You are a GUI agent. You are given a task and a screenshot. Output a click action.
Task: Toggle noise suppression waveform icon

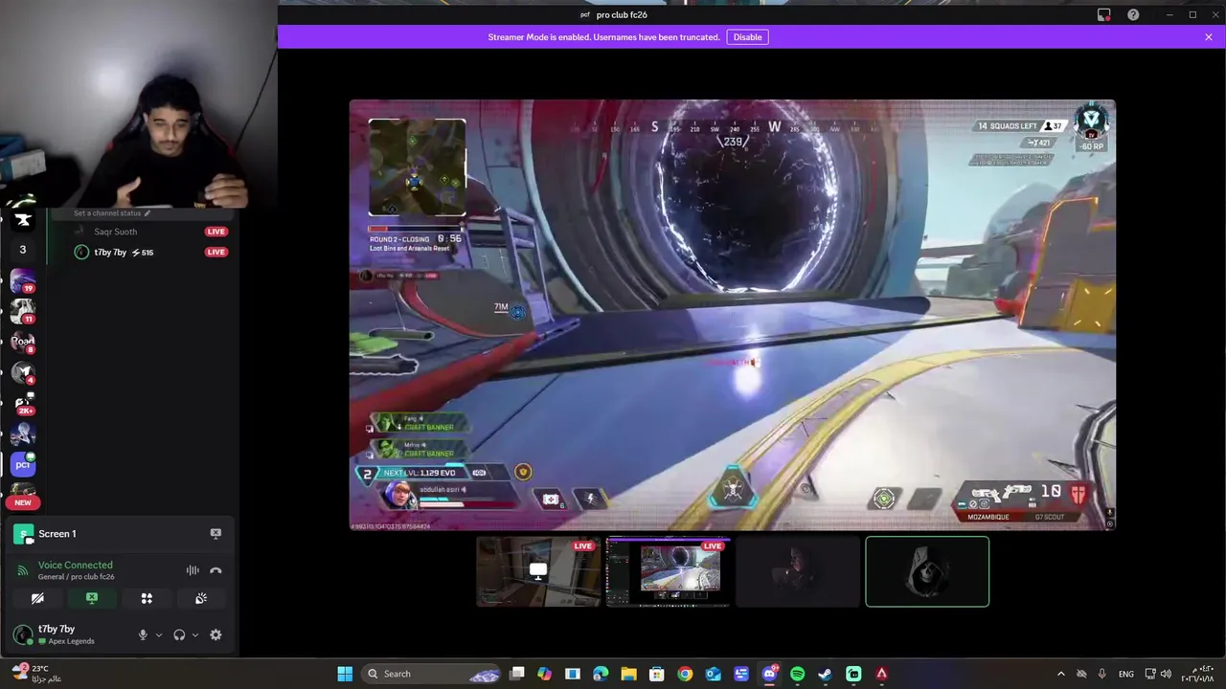pyautogui.click(x=193, y=570)
